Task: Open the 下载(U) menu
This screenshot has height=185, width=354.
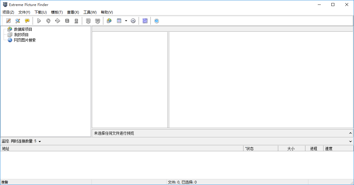Action: [x=41, y=12]
